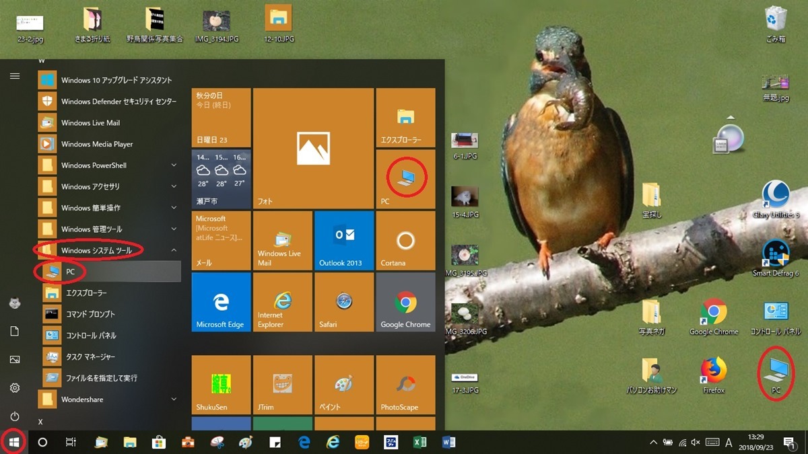
Task: Open the Cortana tile
Action: [405, 241]
